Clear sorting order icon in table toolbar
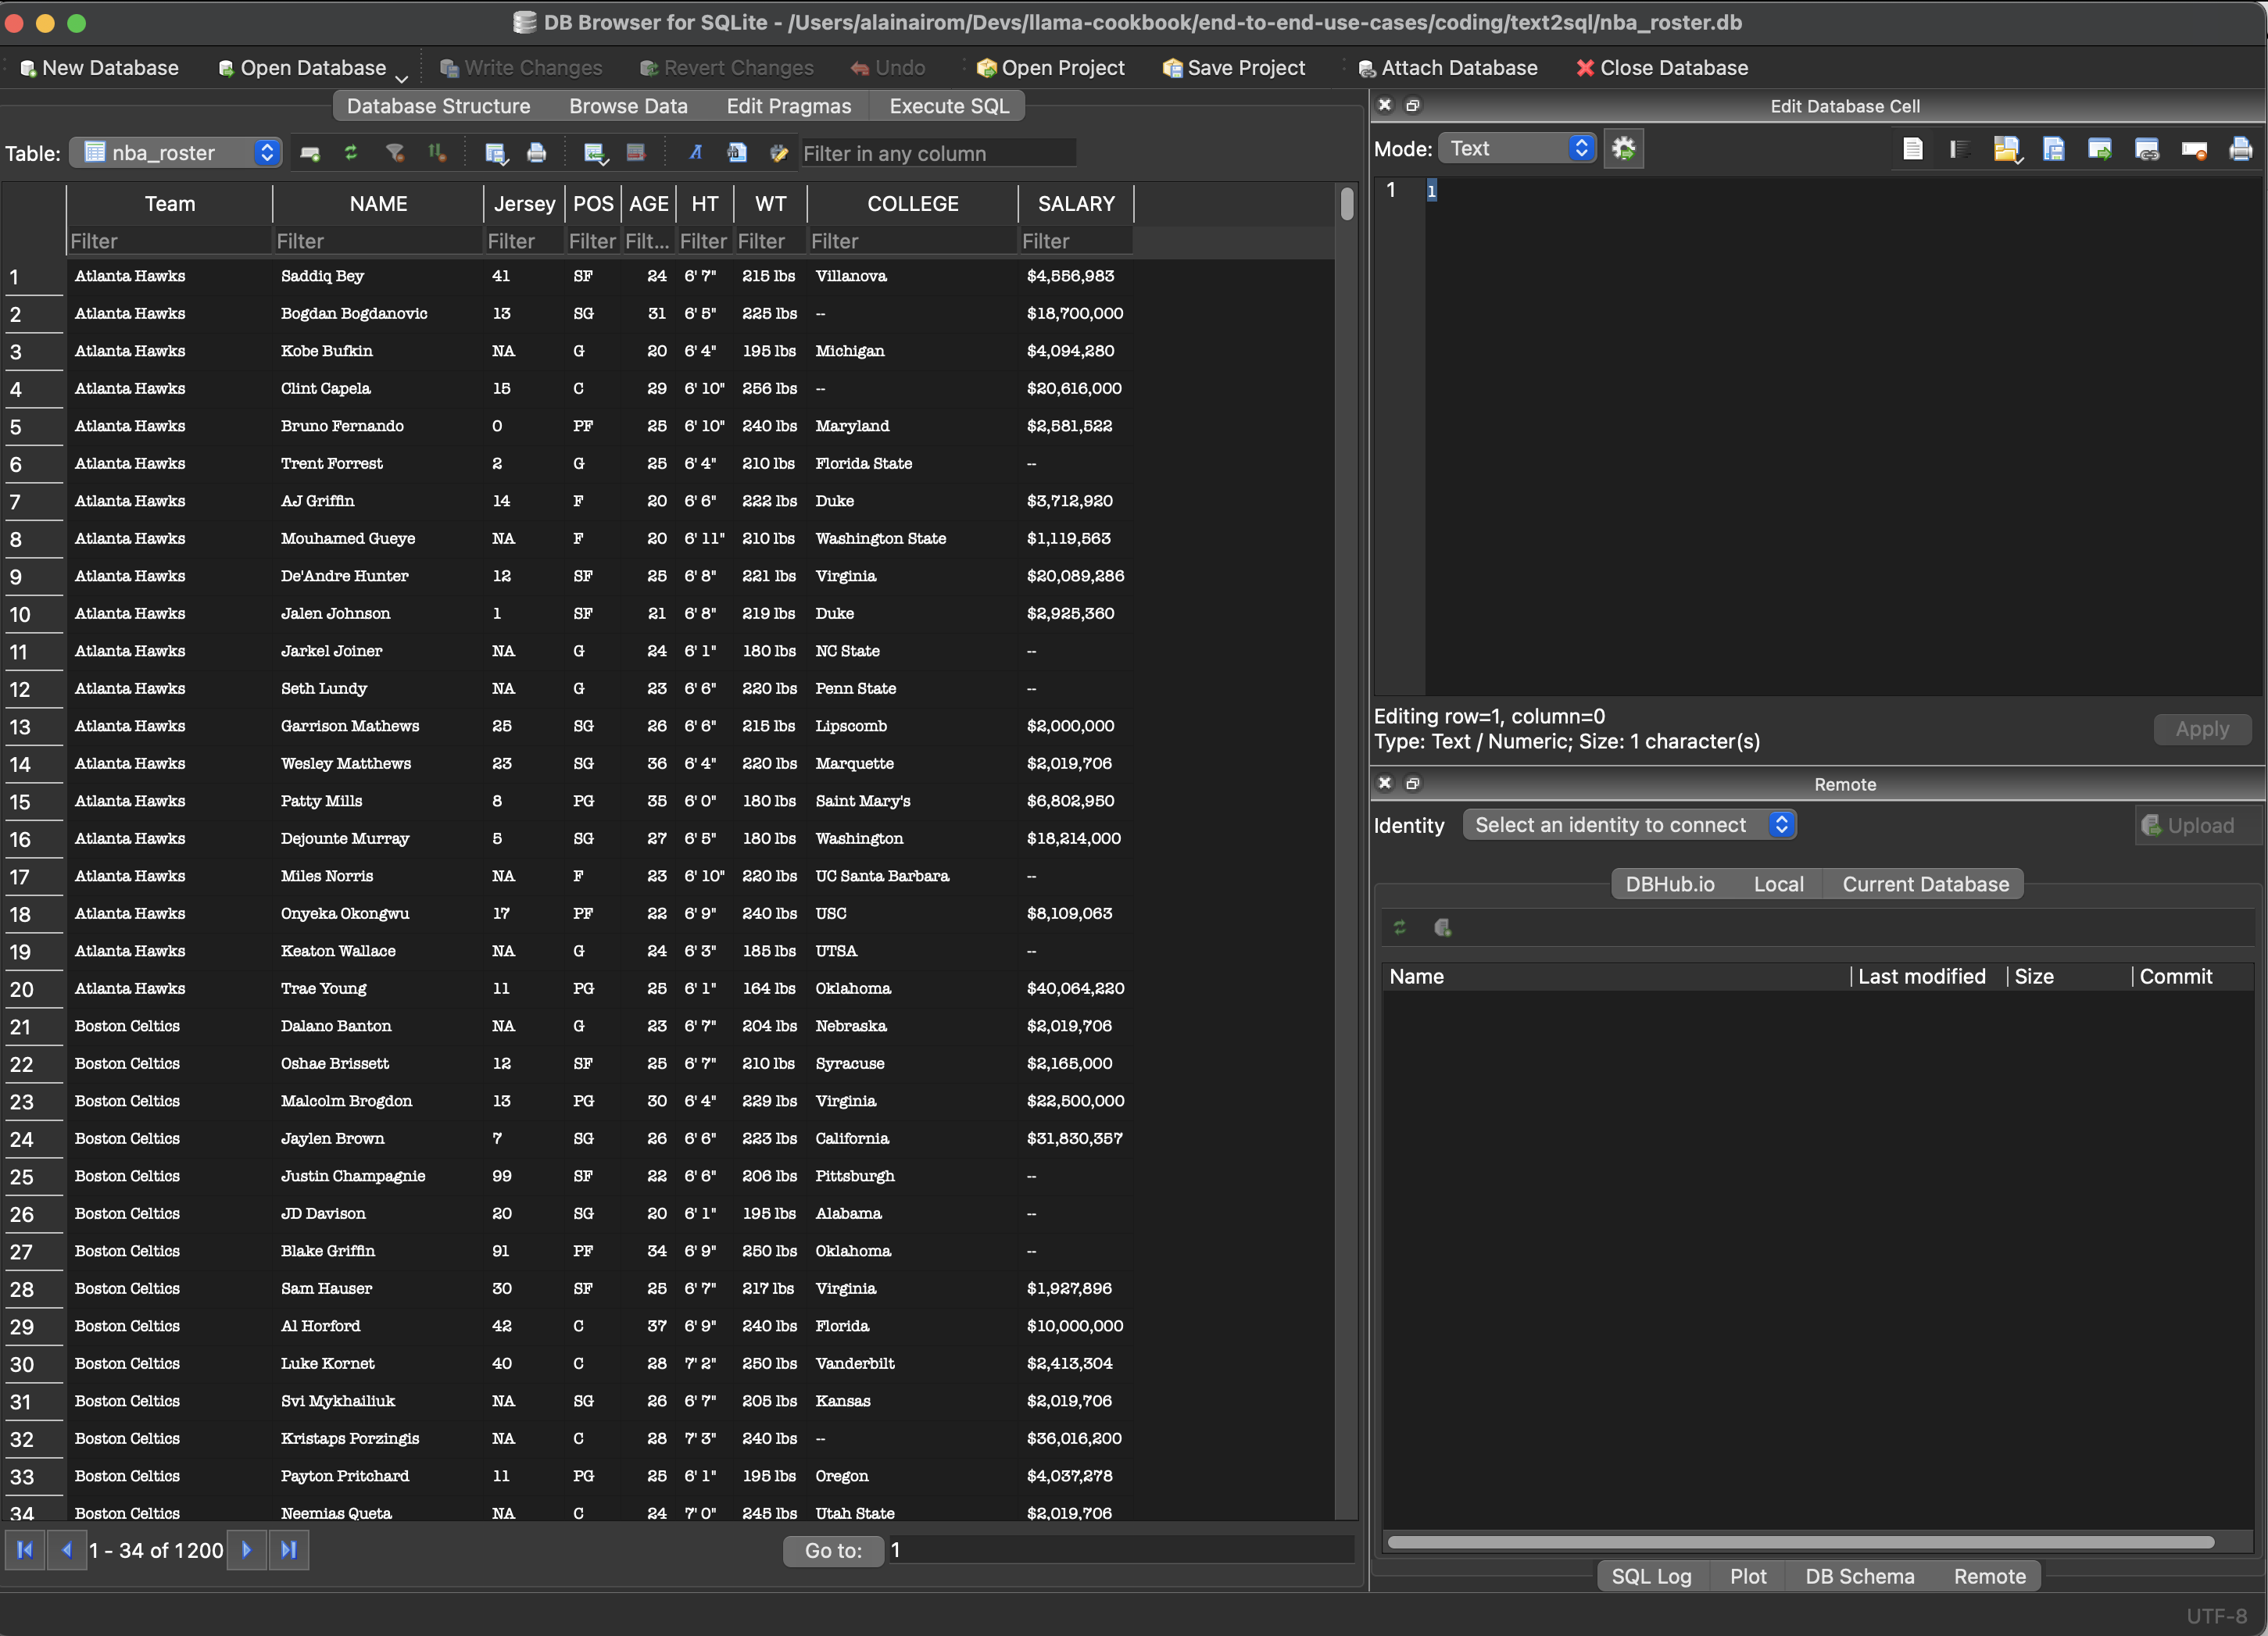 pos(438,153)
